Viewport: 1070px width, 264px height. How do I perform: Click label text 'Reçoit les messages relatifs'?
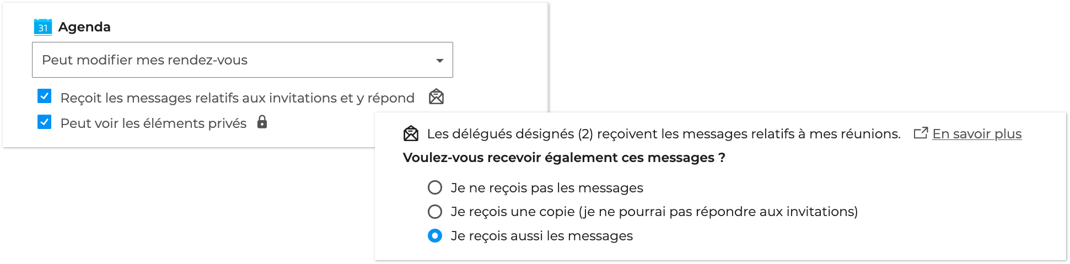tap(237, 98)
